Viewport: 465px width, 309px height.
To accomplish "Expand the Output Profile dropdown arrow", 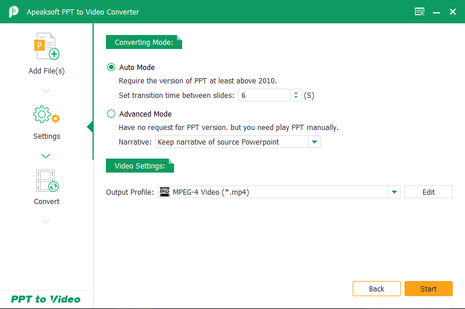I will pos(395,192).
